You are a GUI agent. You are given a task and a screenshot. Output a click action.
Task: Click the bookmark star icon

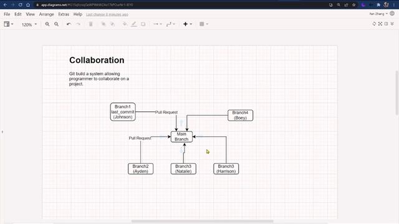(x=353, y=4)
